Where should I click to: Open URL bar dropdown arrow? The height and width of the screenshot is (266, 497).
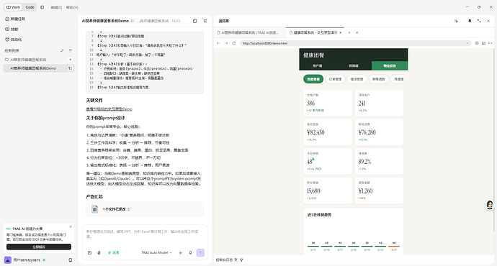(x=467, y=43)
